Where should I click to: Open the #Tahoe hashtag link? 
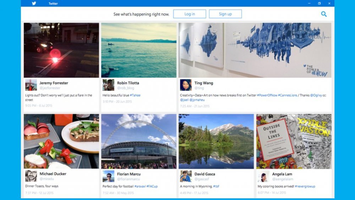[135, 96]
